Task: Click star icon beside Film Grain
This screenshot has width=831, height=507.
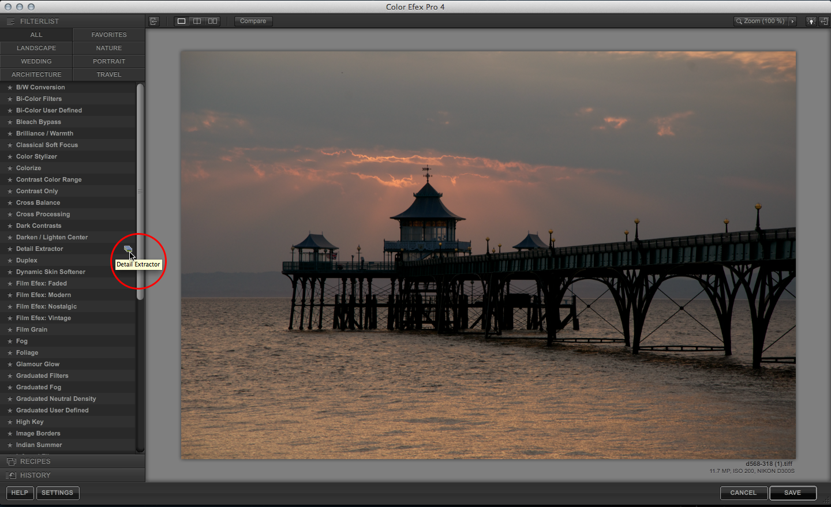Action: (x=10, y=330)
